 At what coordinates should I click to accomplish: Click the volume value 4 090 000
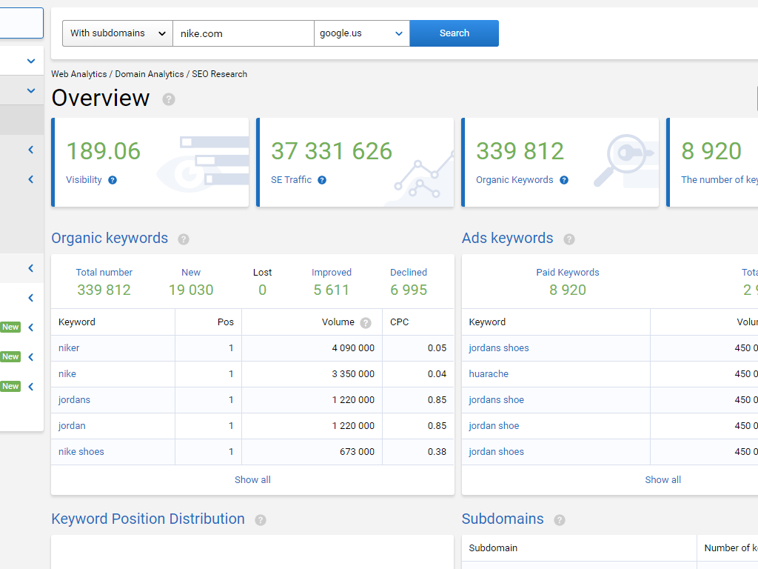click(x=353, y=348)
